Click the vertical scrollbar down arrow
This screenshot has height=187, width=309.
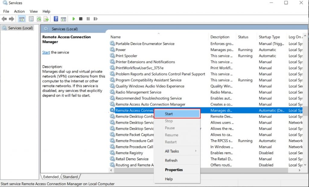(305, 165)
